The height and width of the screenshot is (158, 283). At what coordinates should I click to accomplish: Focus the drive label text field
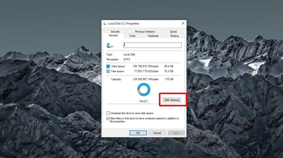[x=152, y=45]
